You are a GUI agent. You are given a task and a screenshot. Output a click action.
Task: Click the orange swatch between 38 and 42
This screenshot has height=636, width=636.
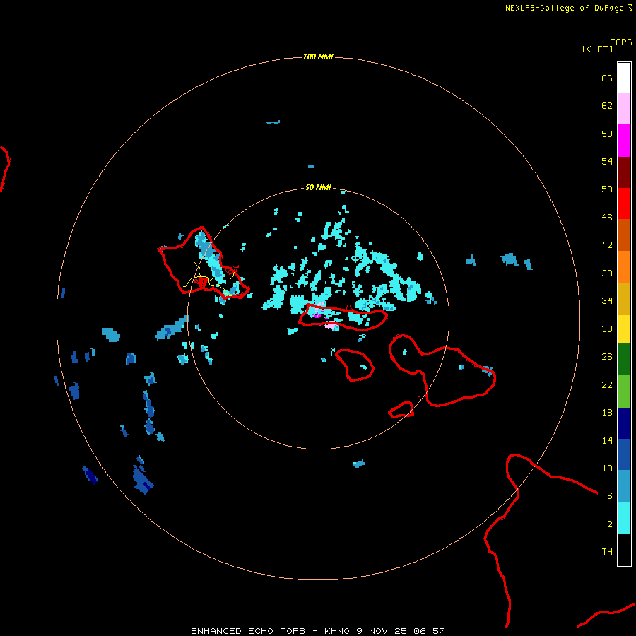[624, 267]
